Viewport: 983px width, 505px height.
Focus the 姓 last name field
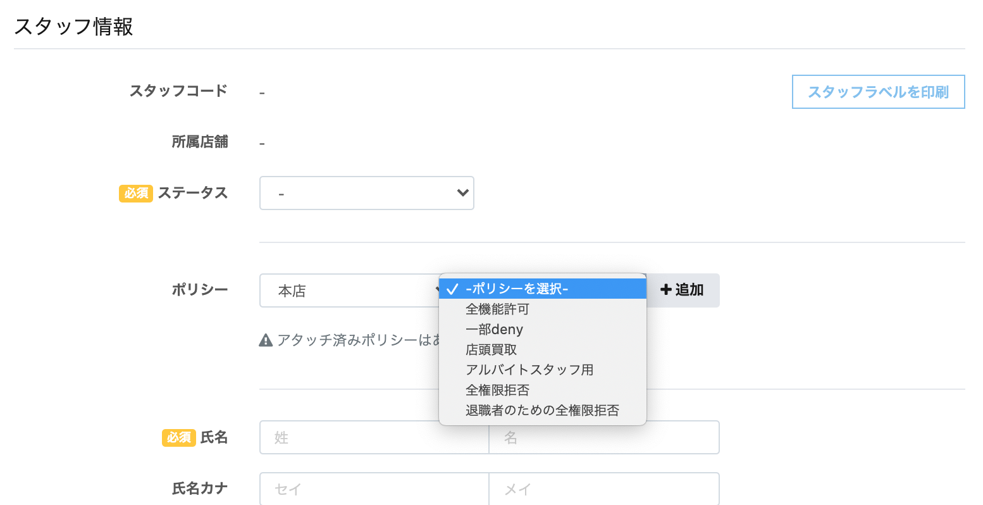[x=374, y=437]
